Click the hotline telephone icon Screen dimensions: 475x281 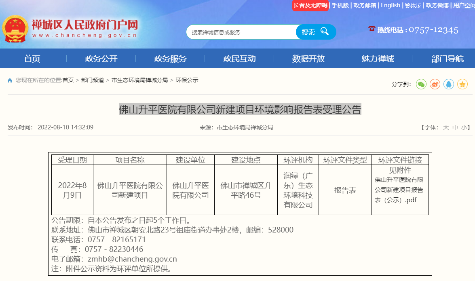click(372, 29)
